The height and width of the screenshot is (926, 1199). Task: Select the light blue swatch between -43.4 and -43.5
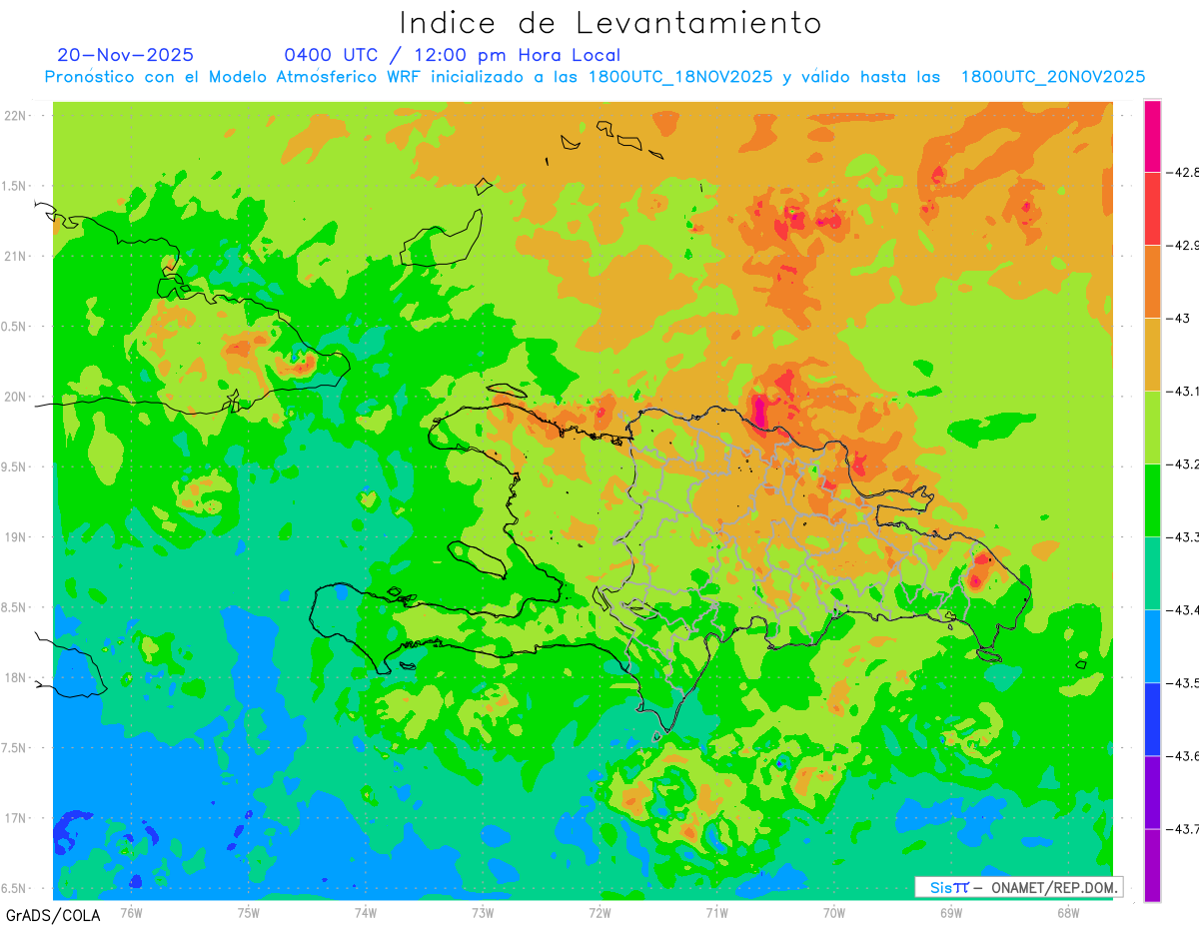pyautogui.click(x=1152, y=646)
